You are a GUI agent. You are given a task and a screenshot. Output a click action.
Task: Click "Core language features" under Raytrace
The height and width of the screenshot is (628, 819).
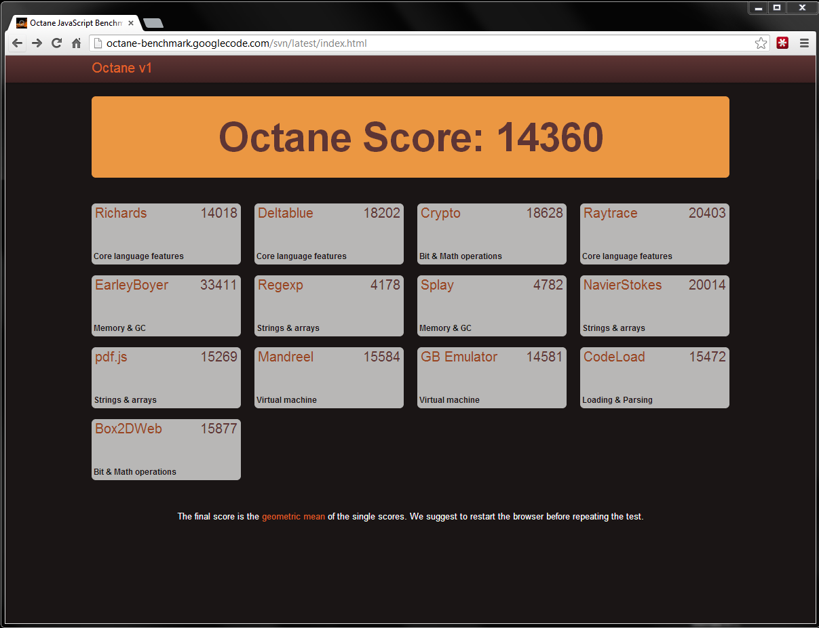627,256
